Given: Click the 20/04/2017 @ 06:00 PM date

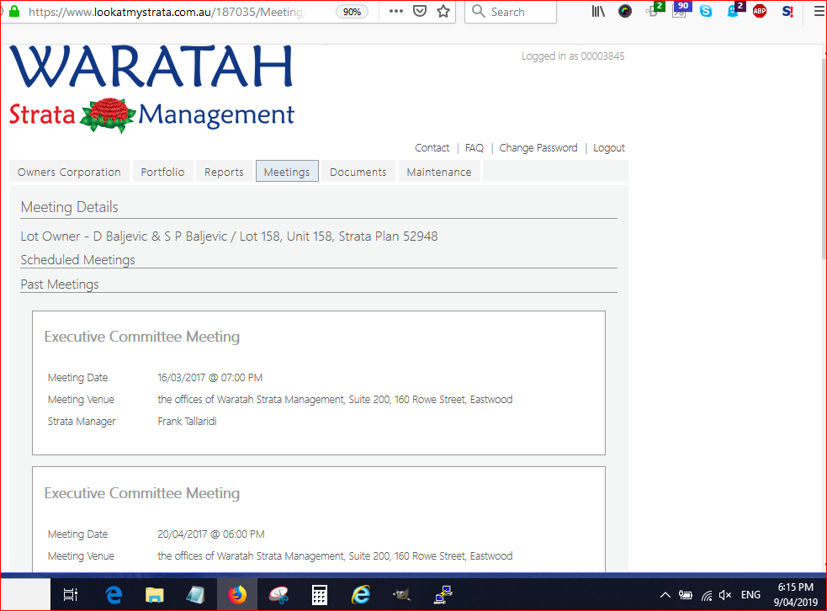Looking at the screenshot, I should pos(211,534).
